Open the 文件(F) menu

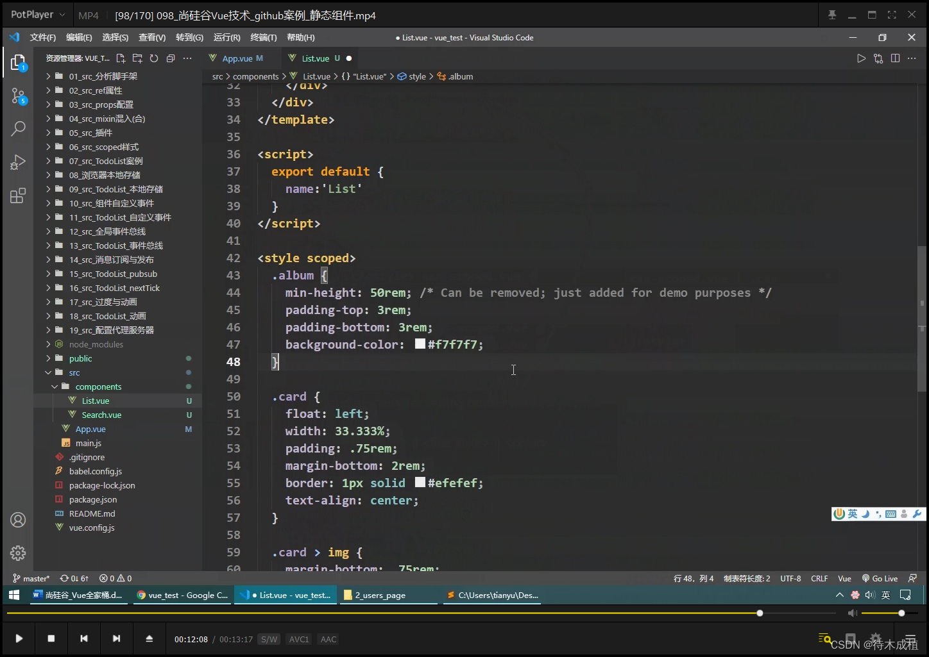tap(43, 38)
